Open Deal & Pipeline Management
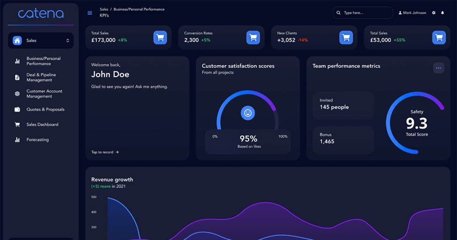Image resolution: width=457 pixels, height=240 pixels. pyautogui.click(x=41, y=78)
